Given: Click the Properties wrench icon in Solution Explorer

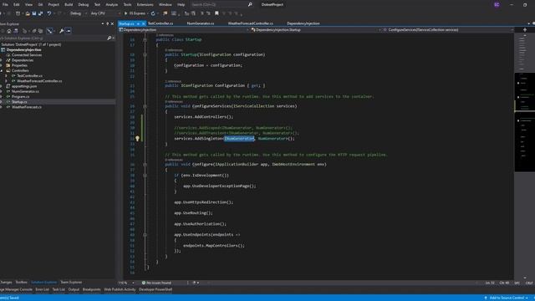Looking at the screenshot, I should click(x=61, y=31).
